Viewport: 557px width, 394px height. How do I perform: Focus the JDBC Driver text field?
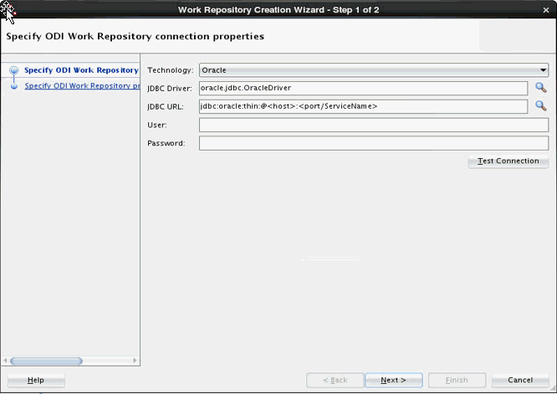click(x=364, y=88)
